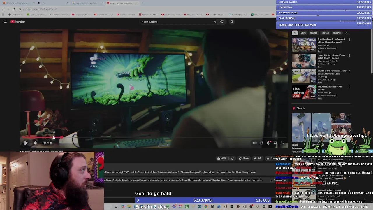Enter fullscreen on the video player
Viewport: 373px width, 210px height.
click(x=282, y=143)
